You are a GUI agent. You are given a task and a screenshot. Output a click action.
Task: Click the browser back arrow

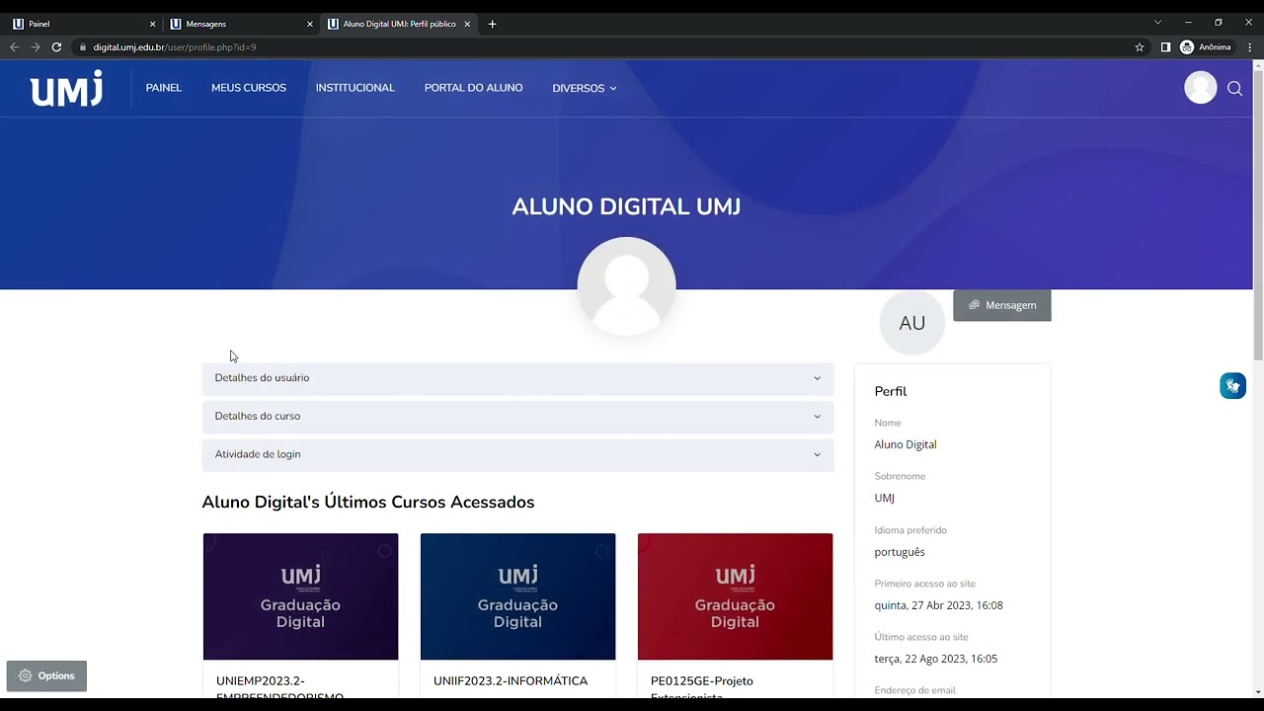pyautogui.click(x=14, y=46)
